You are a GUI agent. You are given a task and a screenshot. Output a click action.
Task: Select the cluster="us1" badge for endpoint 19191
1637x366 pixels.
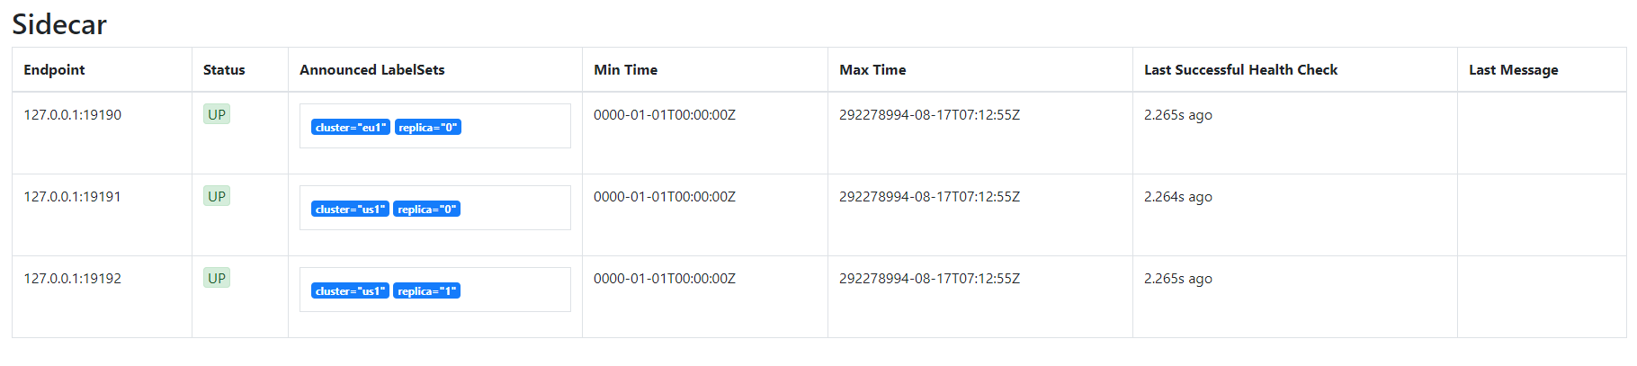point(350,210)
